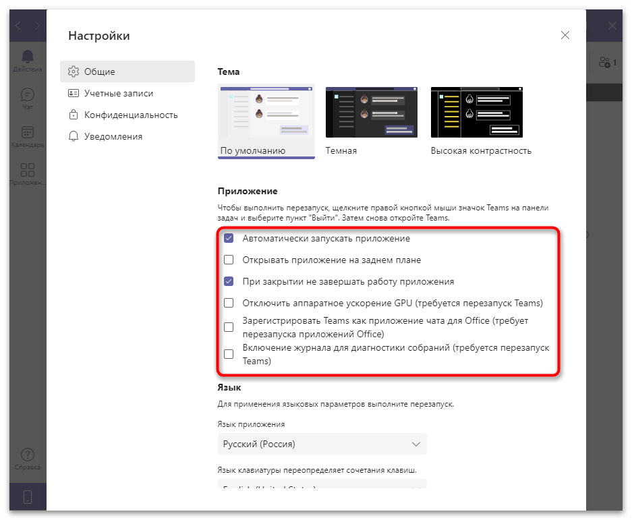Open the General settings tab
632x520 pixels.
click(127, 71)
